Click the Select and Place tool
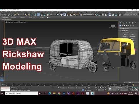 click(x=48, y=15)
